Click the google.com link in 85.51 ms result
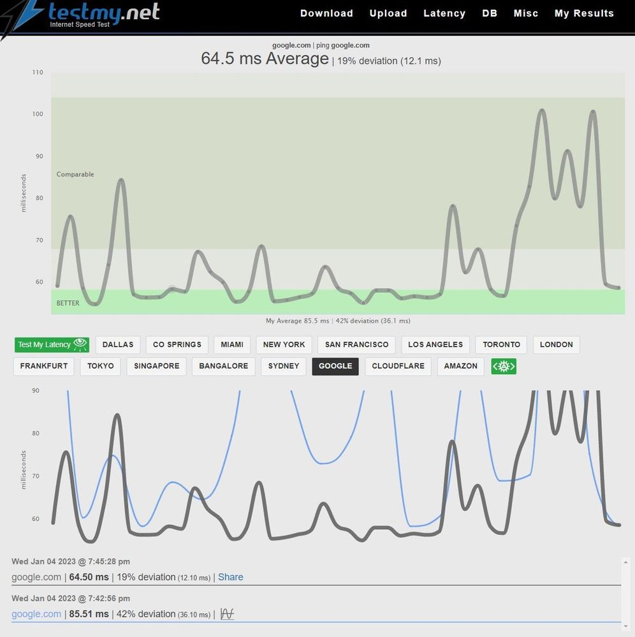This screenshot has width=635, height=637. (x=36, y=614)
